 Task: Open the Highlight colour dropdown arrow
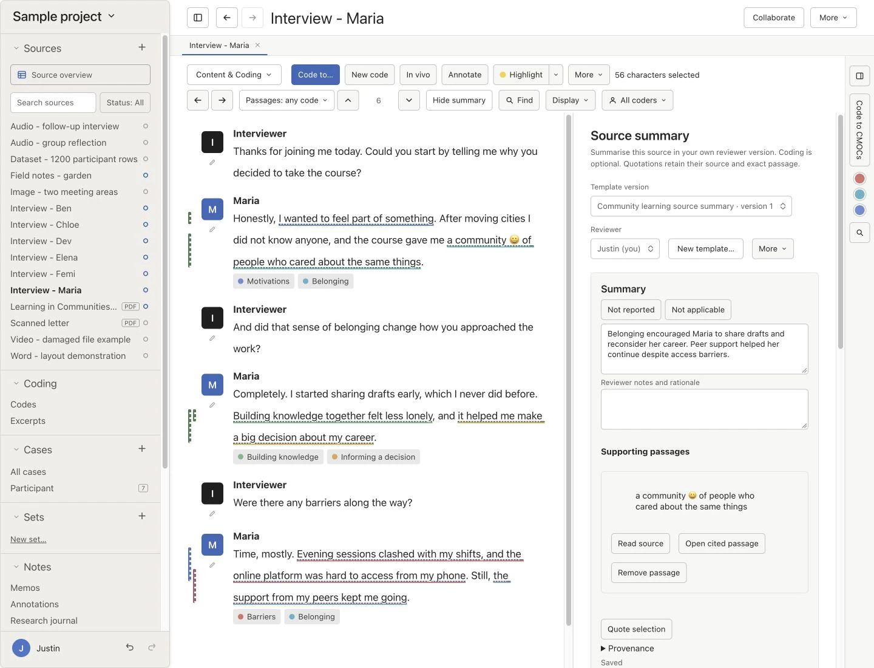556,75
